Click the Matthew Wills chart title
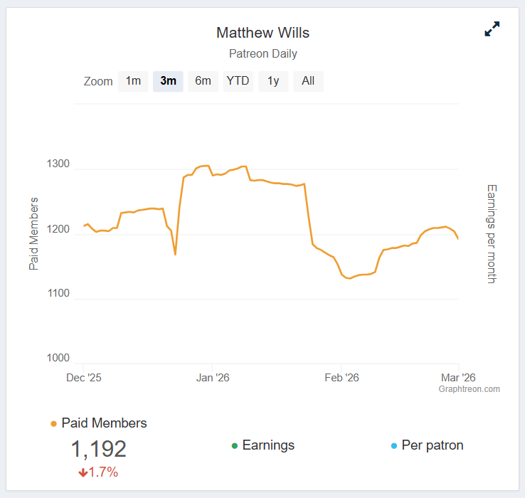 point(262,33)
